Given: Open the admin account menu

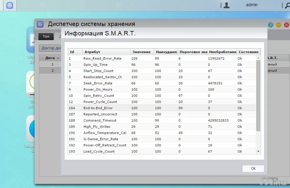Looking at the screenshot, I should point(251,5).
